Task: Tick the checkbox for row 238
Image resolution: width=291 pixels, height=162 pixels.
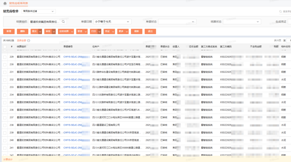Action: 5,125
